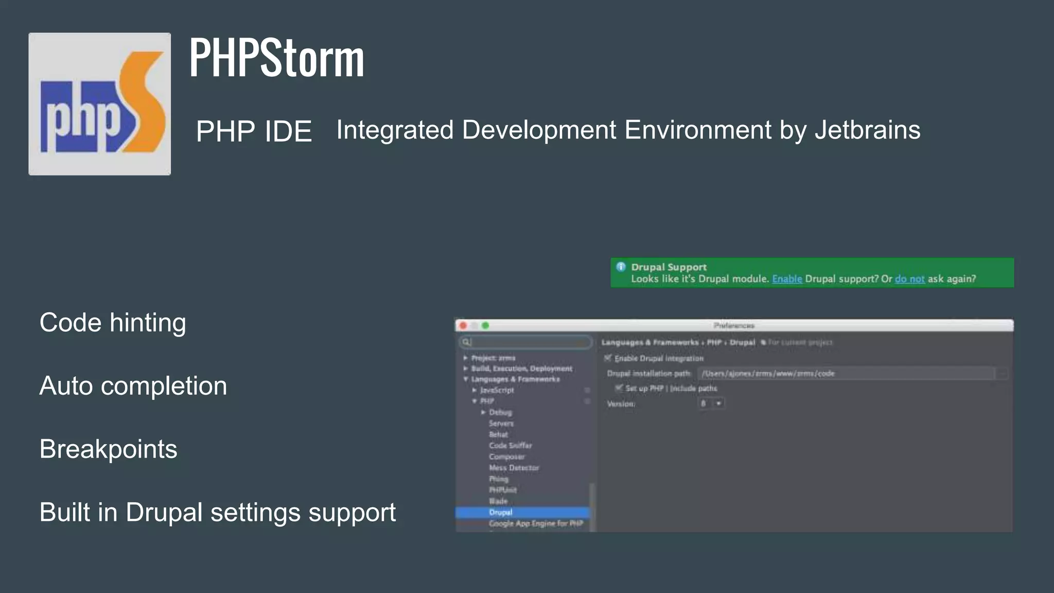
Task: Close the Preferences window with red button
Action: click(463, 325)
